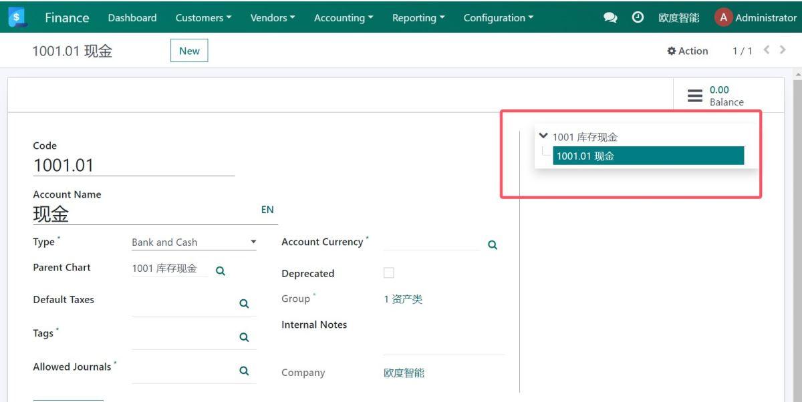Click the 1001.01 现金 breadcrumb title
Image resolution: width=802 pixels, height=402 pixels.
(72, 51)
